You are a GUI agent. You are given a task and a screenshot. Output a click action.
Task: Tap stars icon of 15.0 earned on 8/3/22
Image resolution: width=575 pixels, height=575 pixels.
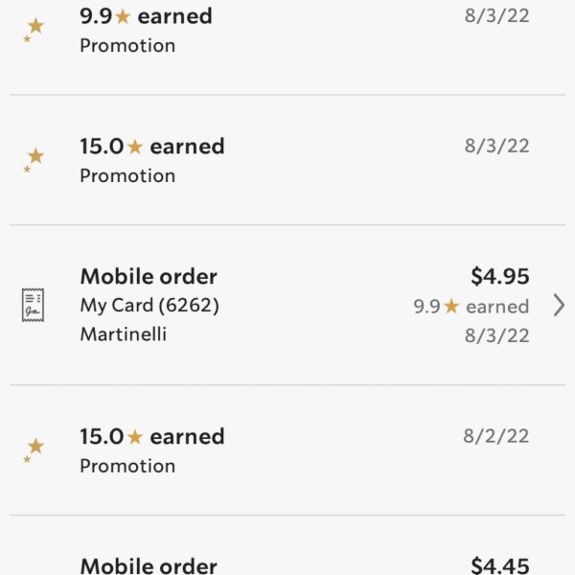tap(34, 160)
